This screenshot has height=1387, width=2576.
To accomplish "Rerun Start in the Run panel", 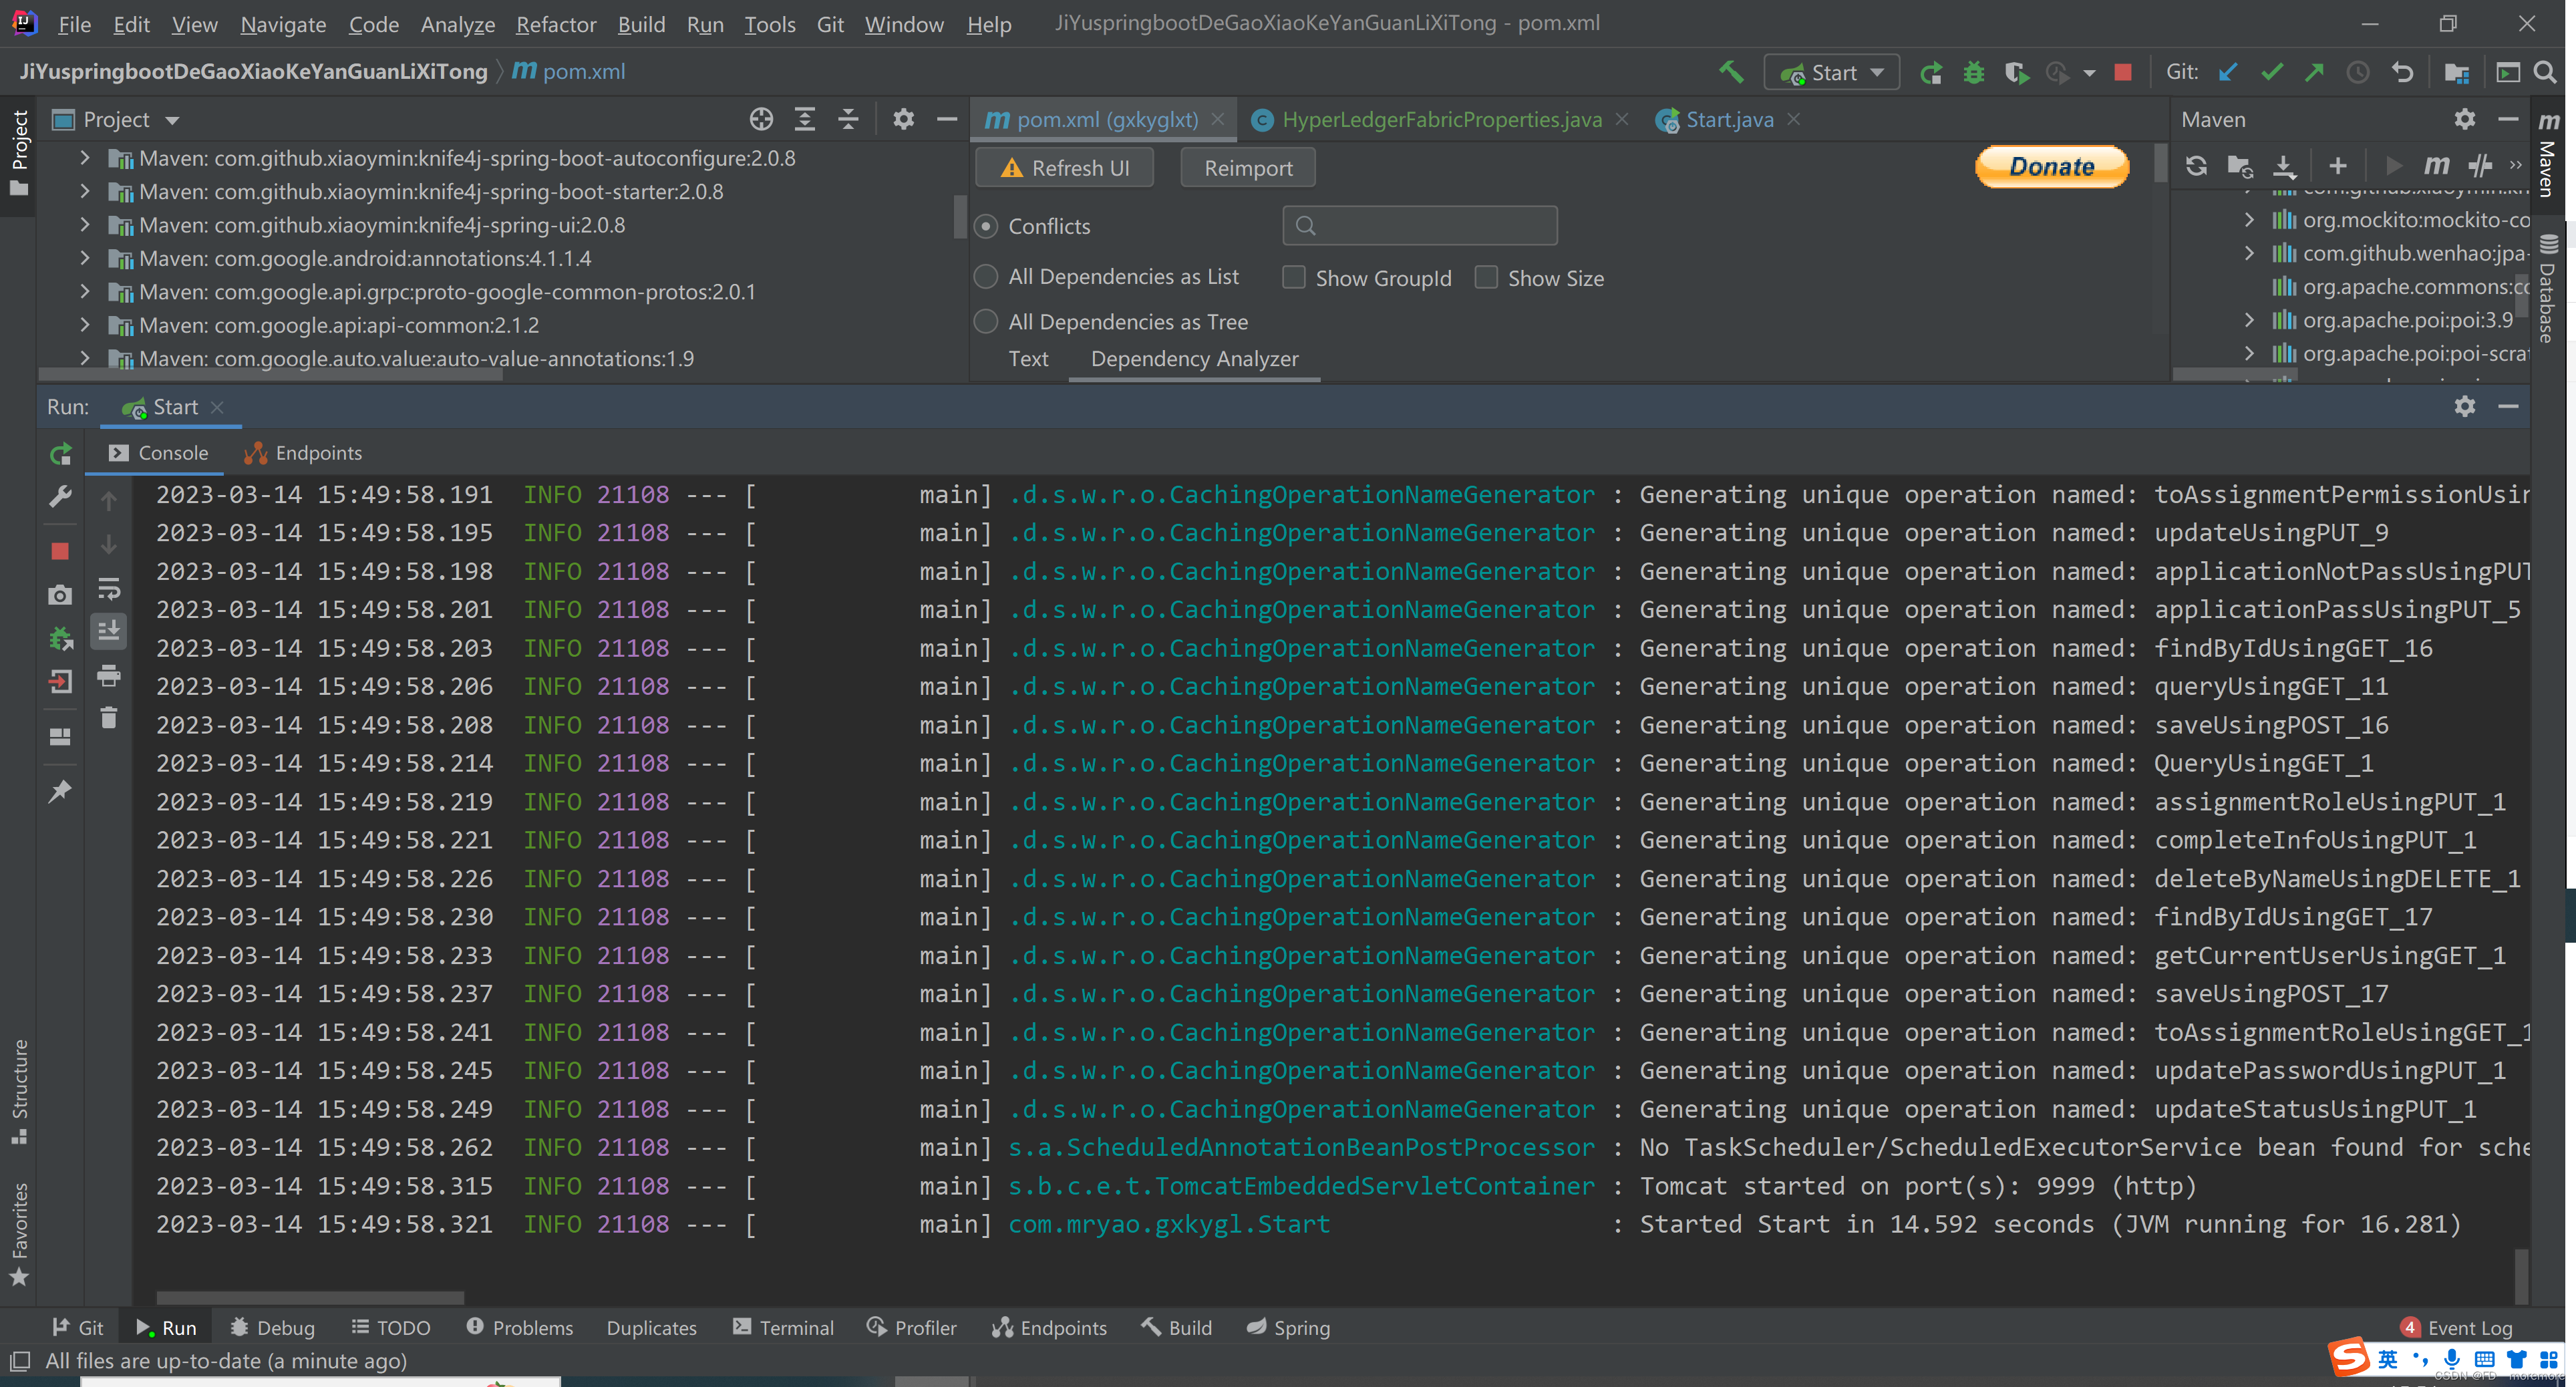I will (61, 454).
